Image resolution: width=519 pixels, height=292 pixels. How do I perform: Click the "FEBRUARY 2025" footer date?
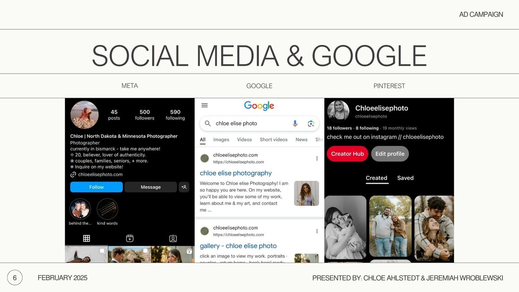tap(63, 278)
